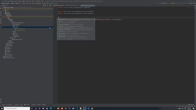This screenshot has width=196, height=110.
Task: Switch to the application.properties editor tab
Action: coord(59,5)
